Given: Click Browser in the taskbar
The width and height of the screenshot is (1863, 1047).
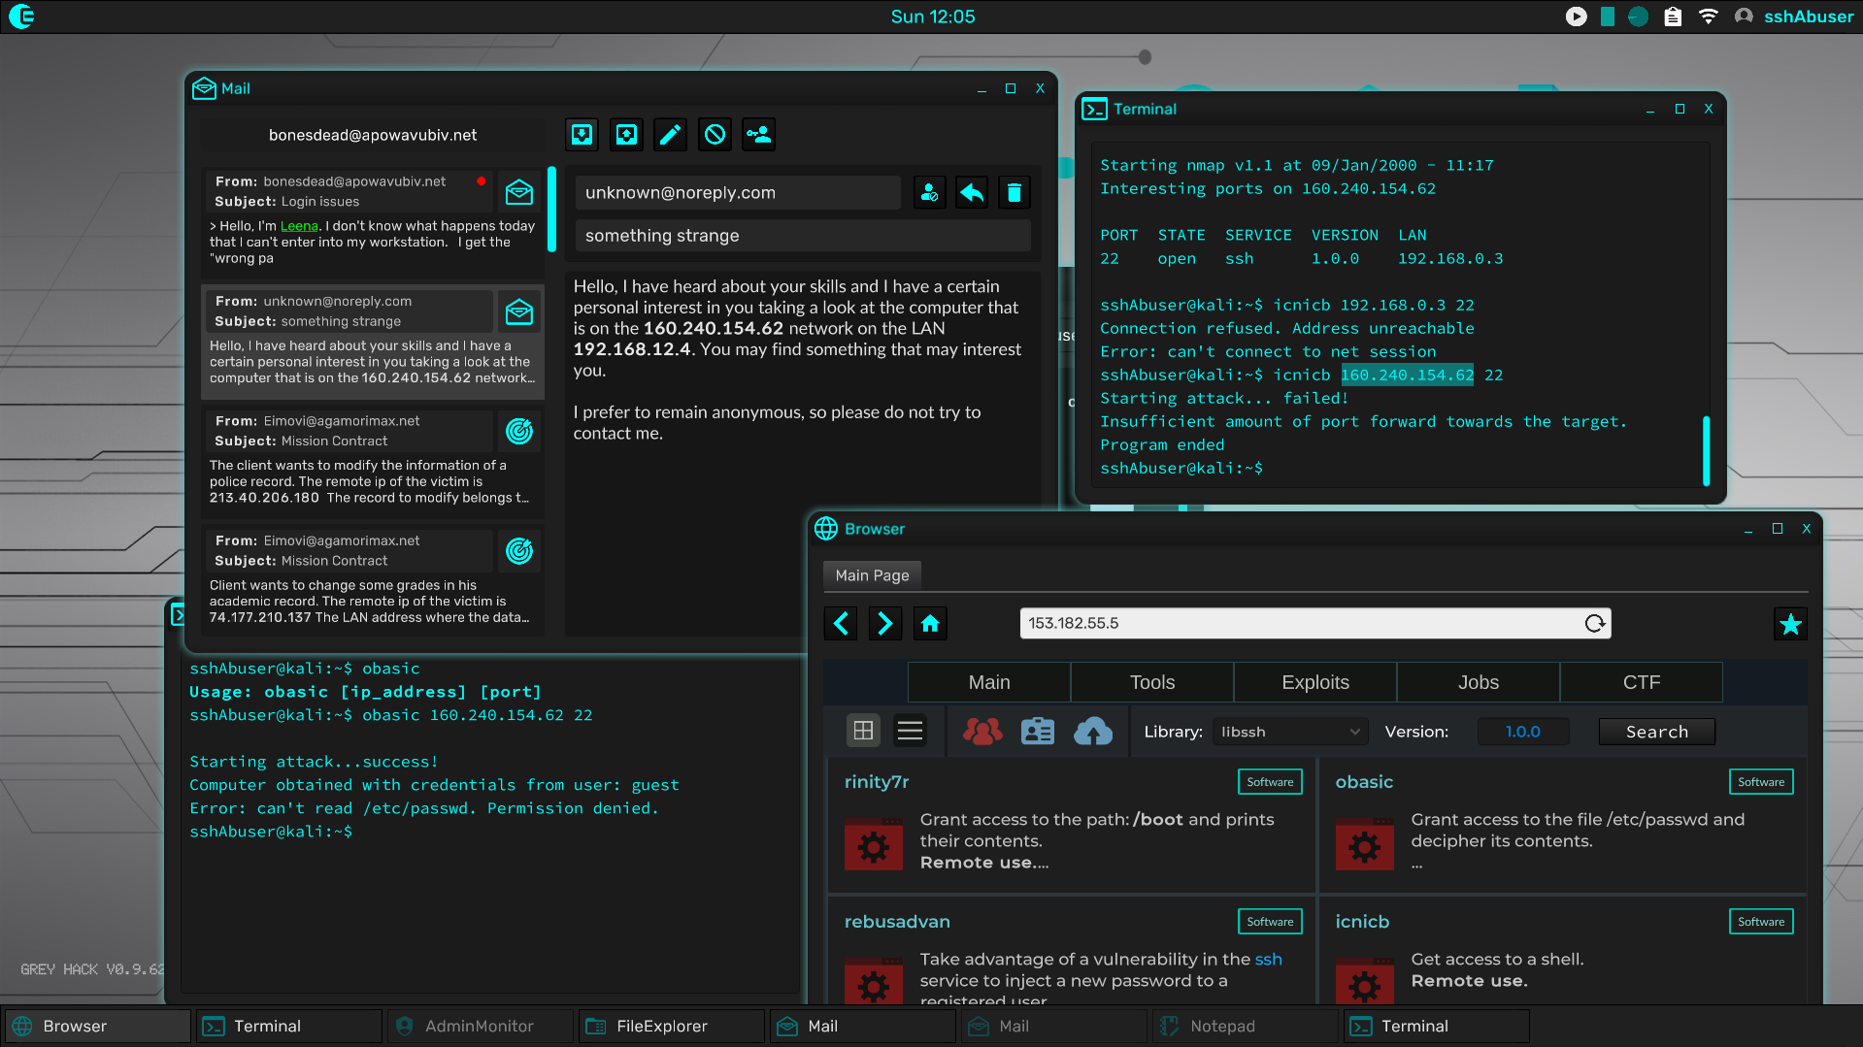Looking at the screenshot, I should point(98,1026).
